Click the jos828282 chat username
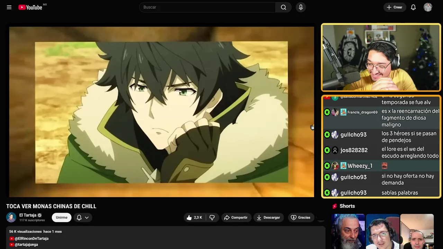This screenshot has height=249, width=443. pos(354,150)
